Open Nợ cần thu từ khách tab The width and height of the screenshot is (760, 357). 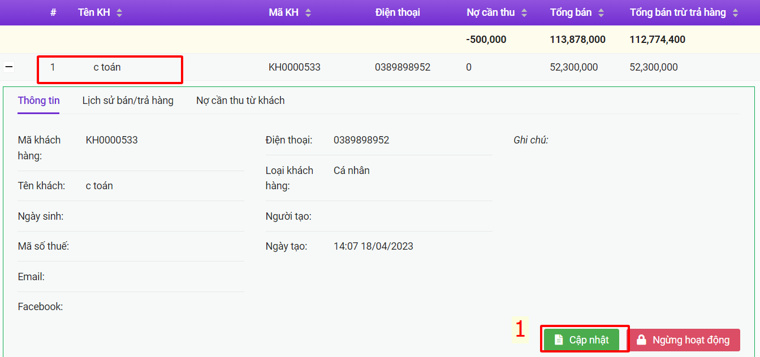click(240, 101)
